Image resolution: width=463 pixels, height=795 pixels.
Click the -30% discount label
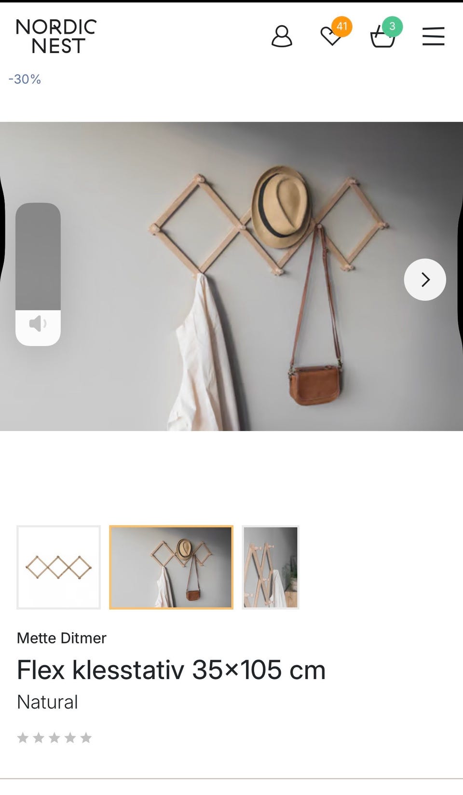coord(25,79)
